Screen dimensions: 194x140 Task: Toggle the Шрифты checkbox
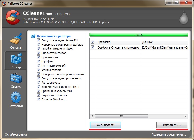tap(39, 61)
